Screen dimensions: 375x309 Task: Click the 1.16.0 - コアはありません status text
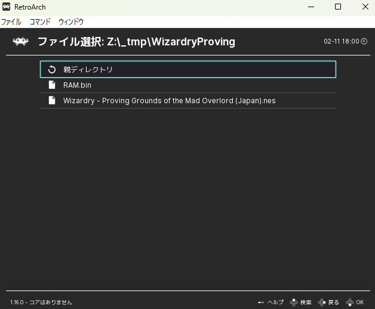point(41,302)
